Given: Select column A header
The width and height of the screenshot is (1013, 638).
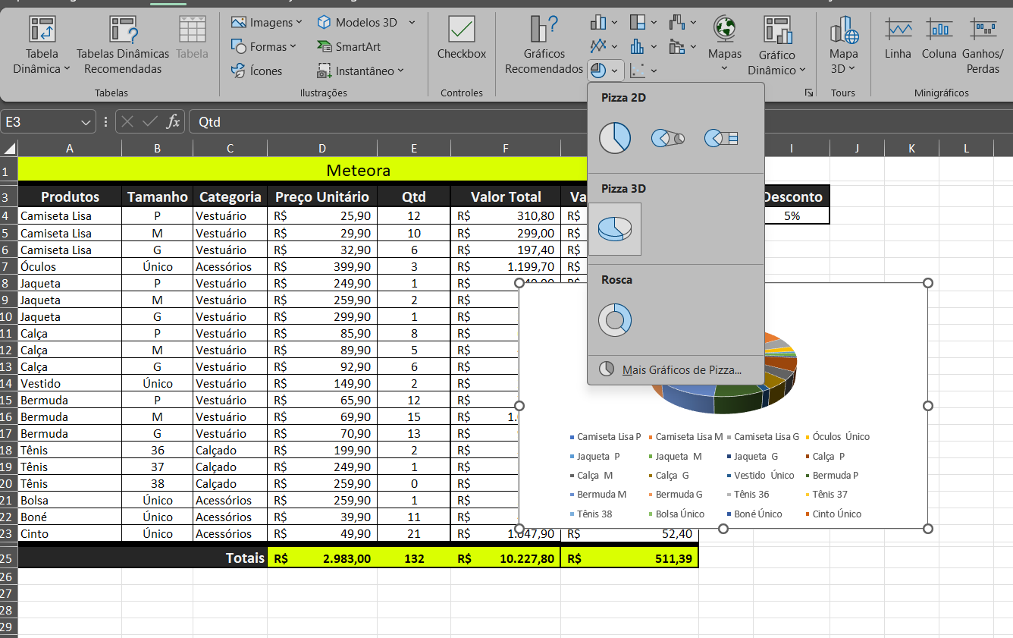Looking at the screenshot, I should click(70, 149).
